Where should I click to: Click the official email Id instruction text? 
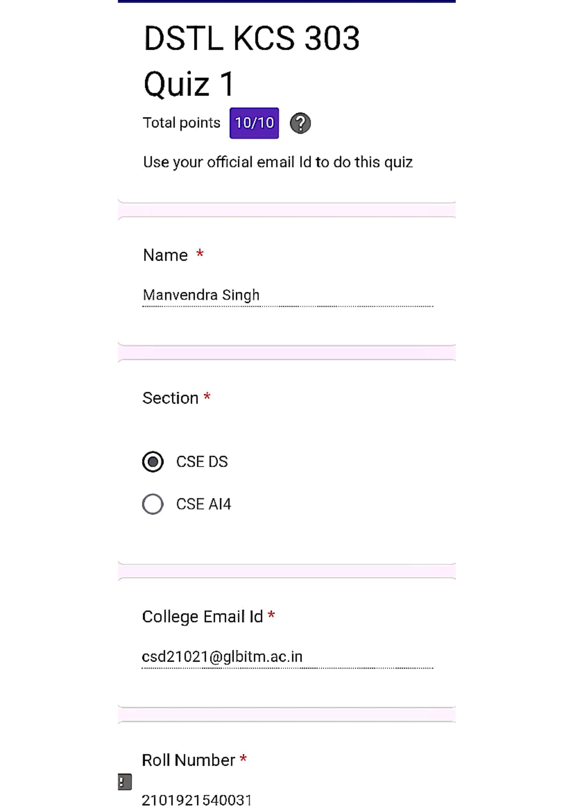point(278,162)
